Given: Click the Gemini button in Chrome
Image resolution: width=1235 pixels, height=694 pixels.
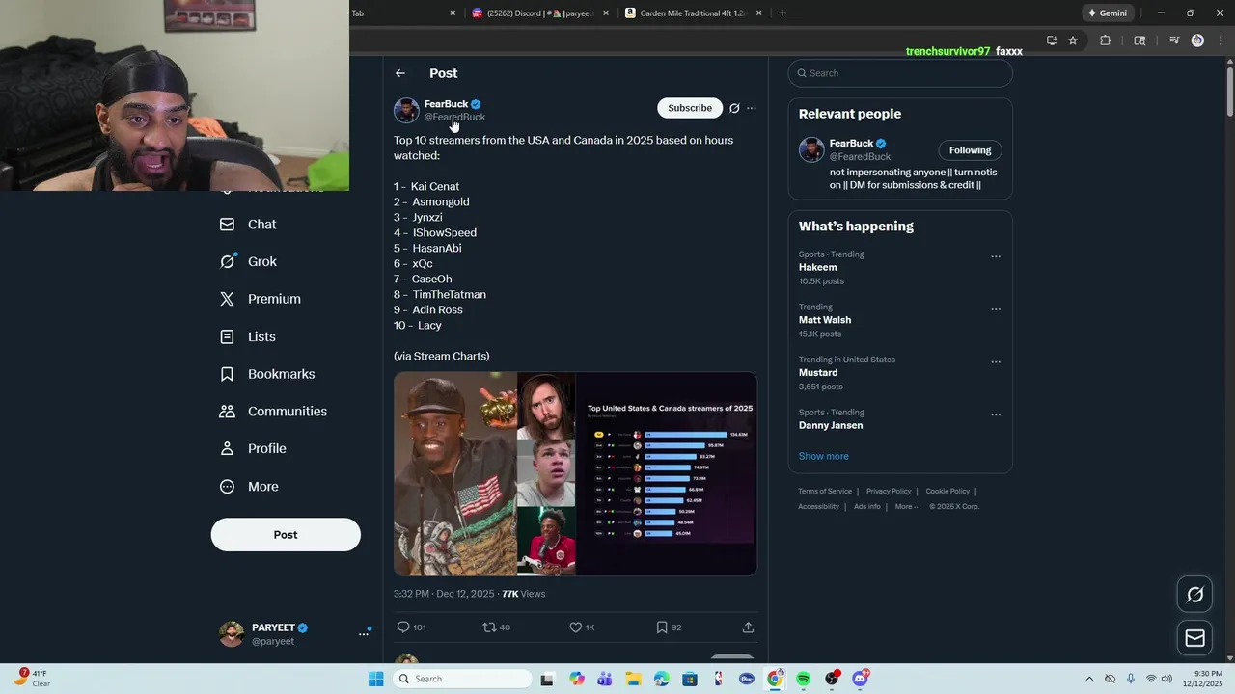Looking at the screenshot, I should pyautogui.click(x=1107, y=13).
